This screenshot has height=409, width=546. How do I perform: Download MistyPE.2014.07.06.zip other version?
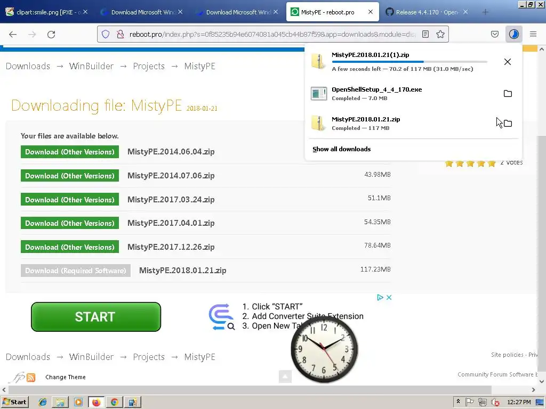[70, 176]
